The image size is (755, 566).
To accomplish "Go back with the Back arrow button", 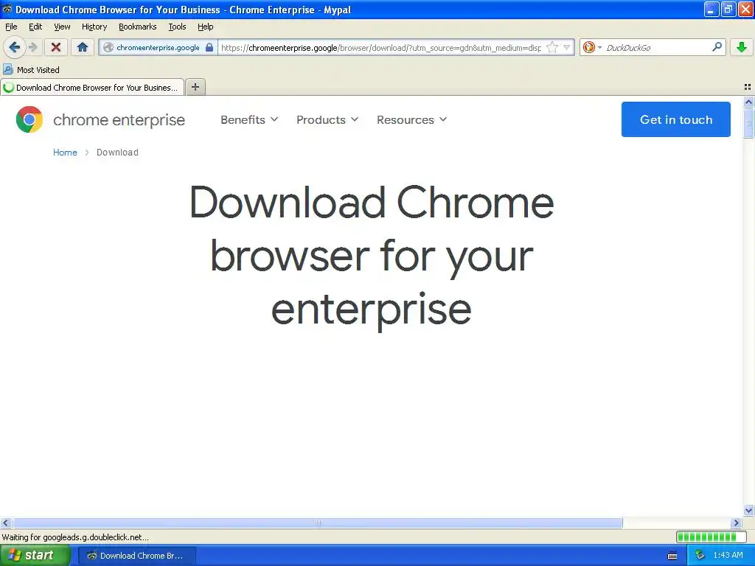I will [x=15, y=47].
